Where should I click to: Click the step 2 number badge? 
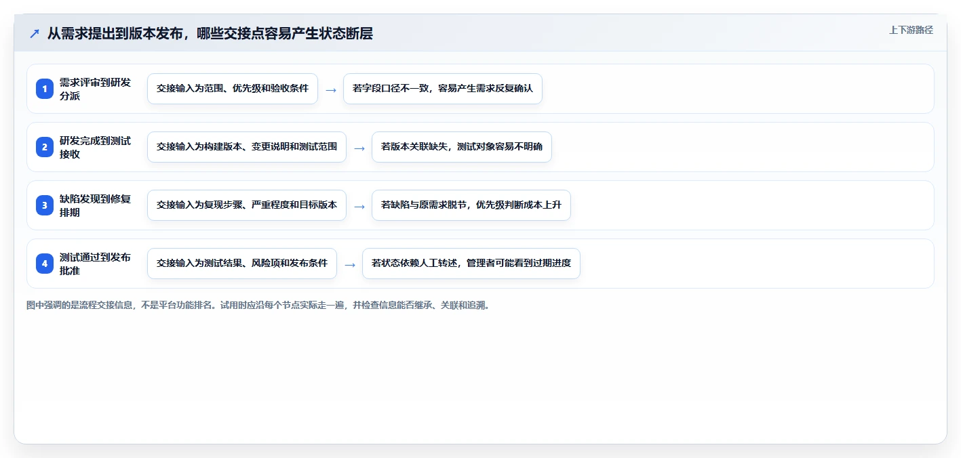tap(45, 147)
